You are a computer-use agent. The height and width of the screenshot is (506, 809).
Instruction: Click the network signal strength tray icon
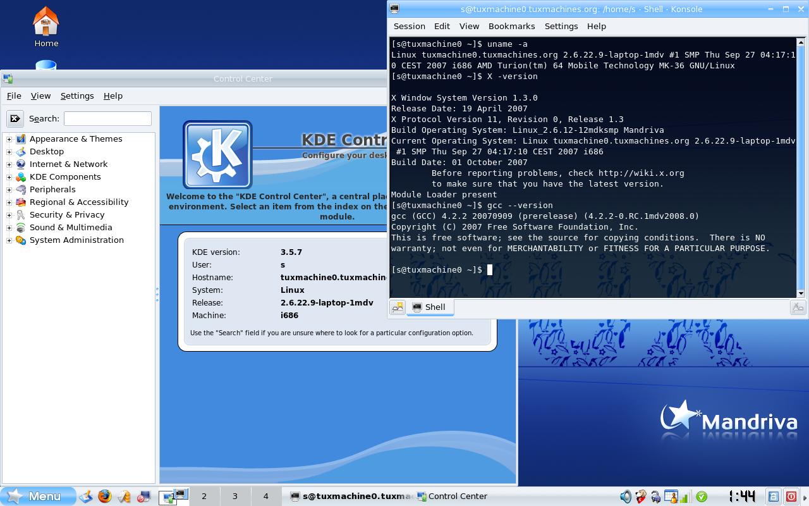click(x=686, y=497)
